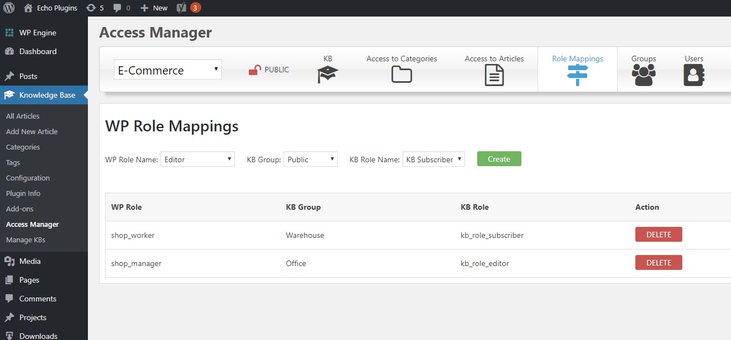Click the Knowledge Base graduation cap sidebar icon

9,95
